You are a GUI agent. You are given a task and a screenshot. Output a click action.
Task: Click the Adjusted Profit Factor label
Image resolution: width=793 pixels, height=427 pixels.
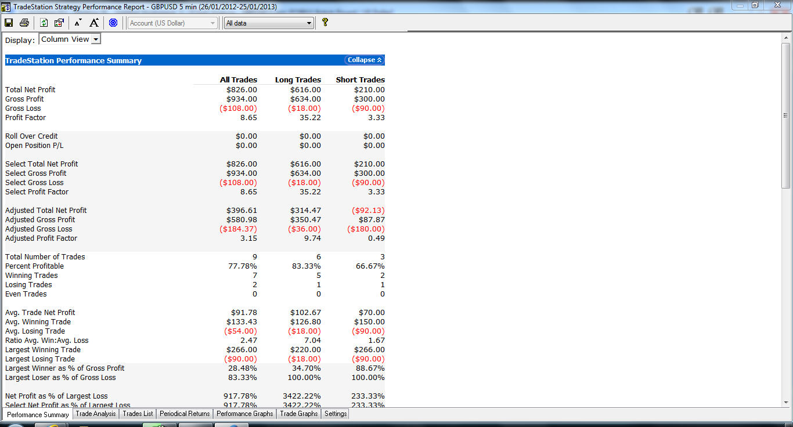41,238
